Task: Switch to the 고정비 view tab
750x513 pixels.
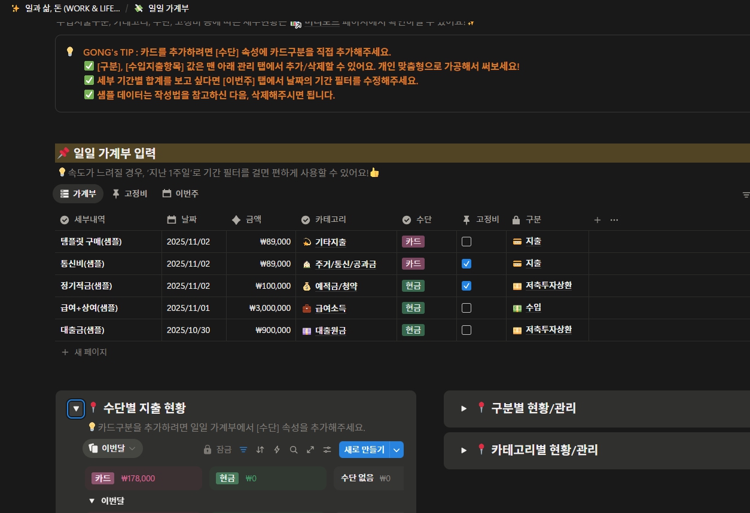Action: [x=130, y=194]
